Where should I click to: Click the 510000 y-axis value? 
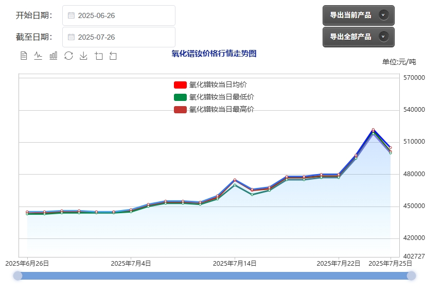pos(414,142)
